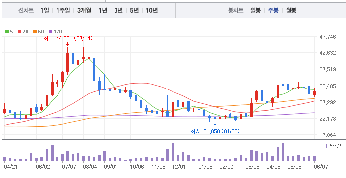Select the 1년 line chart period
Image resolution: width=346 pixels, height=178 pixels.
(103, 10)
